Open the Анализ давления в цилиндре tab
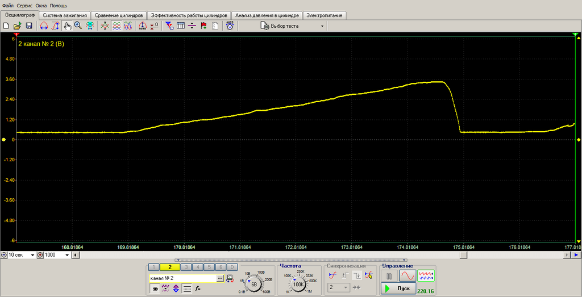Screen dimensions: 582x297 267,15
